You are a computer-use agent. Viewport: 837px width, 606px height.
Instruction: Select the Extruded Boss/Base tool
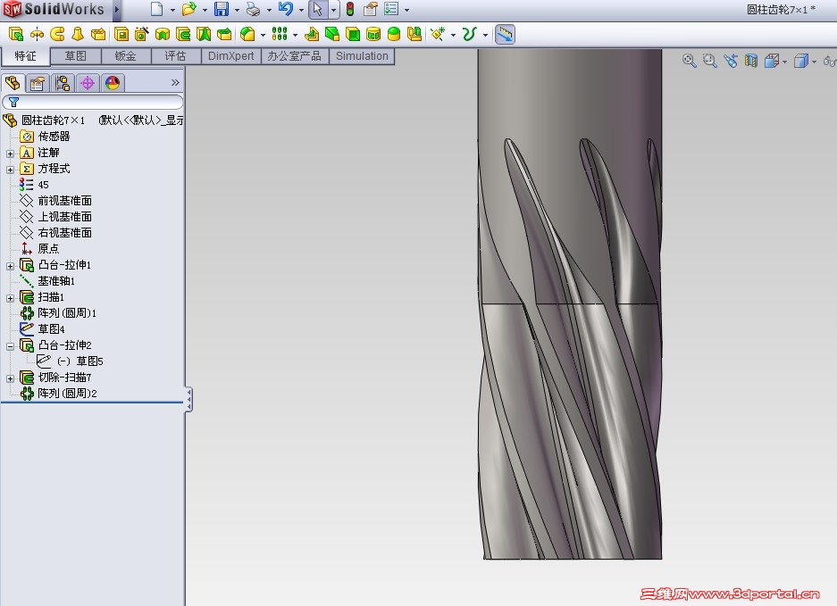click(16, 35)
